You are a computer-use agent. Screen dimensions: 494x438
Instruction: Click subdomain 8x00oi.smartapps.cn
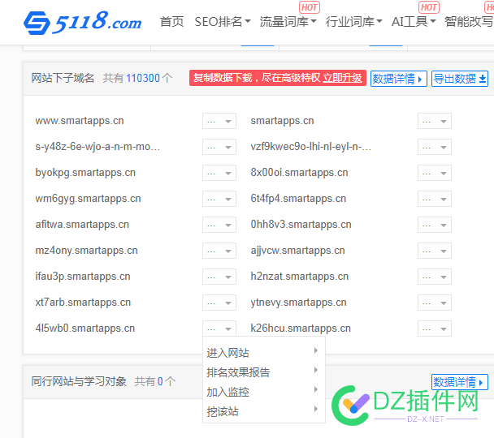pos(299,173)
